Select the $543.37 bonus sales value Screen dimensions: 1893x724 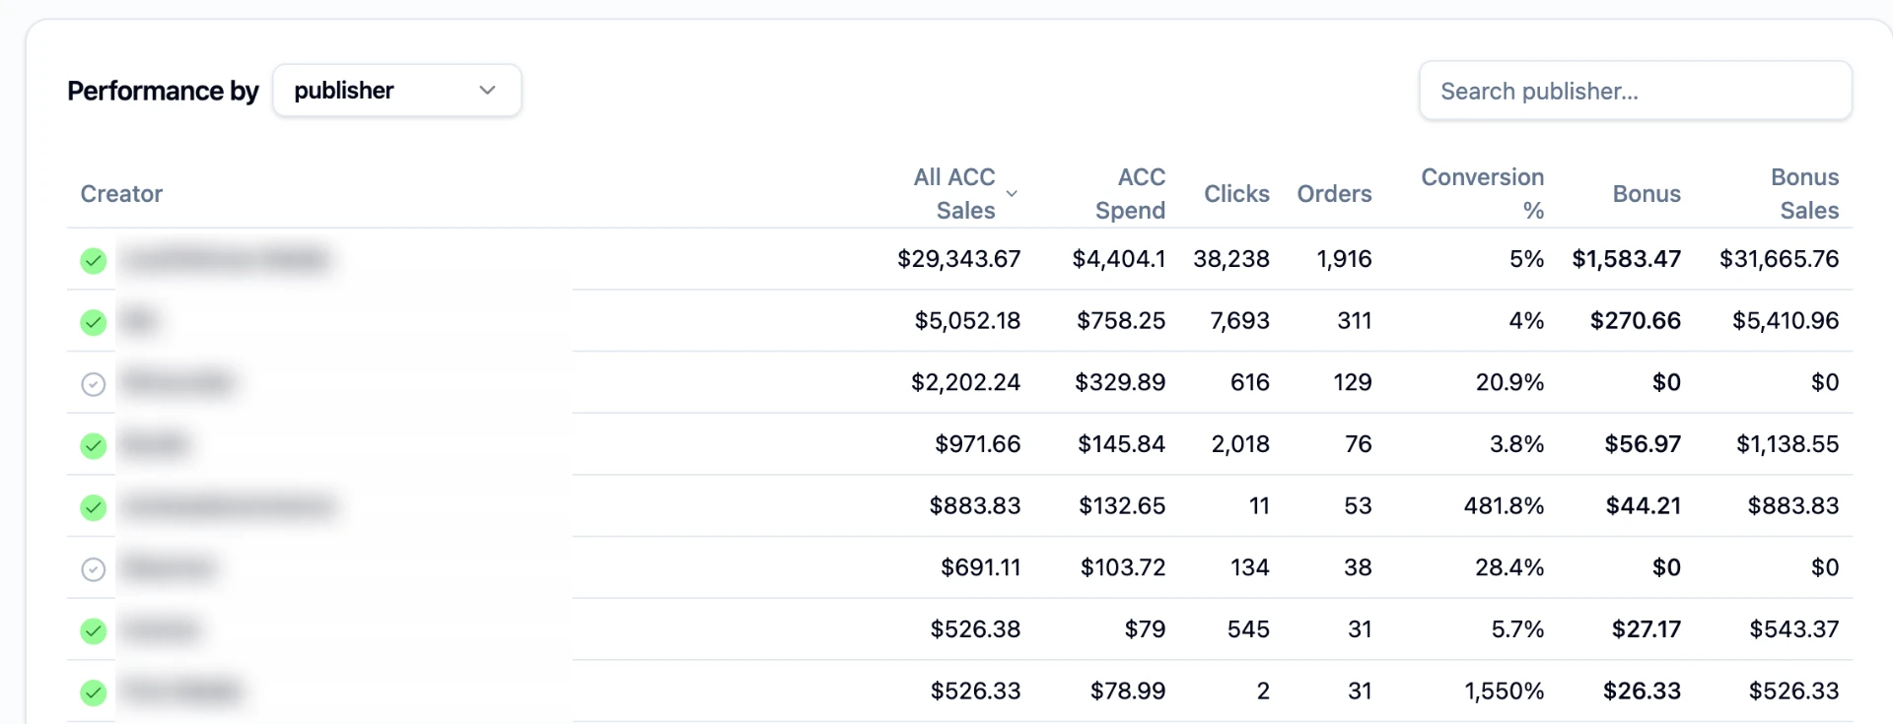[x=1794, y=629]
